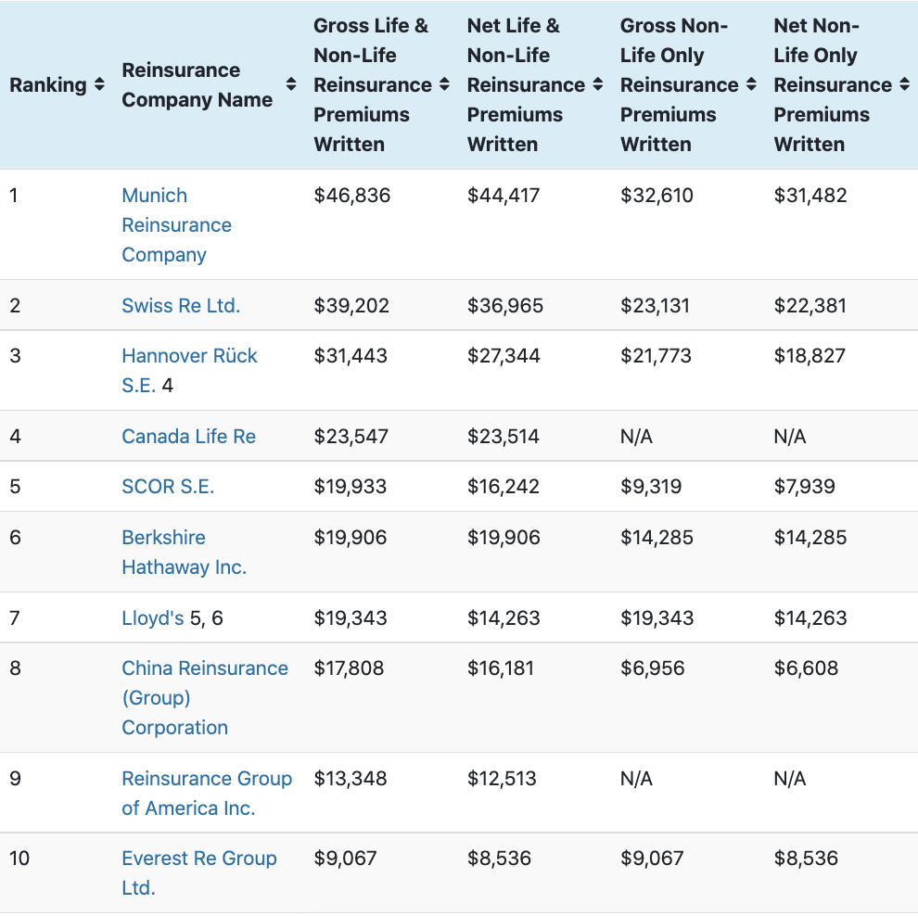This screenshot has height=916, width=918.
Task: Open Reinsurance Group of America Inc. link
Action: click(206, 794)
